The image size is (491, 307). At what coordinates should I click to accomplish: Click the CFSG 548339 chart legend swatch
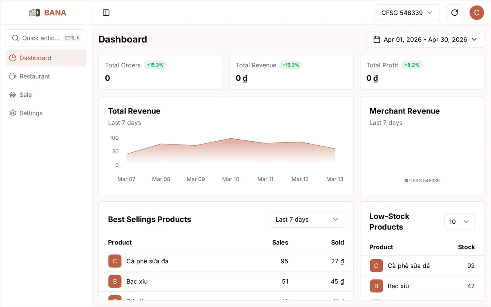point(406,180)
